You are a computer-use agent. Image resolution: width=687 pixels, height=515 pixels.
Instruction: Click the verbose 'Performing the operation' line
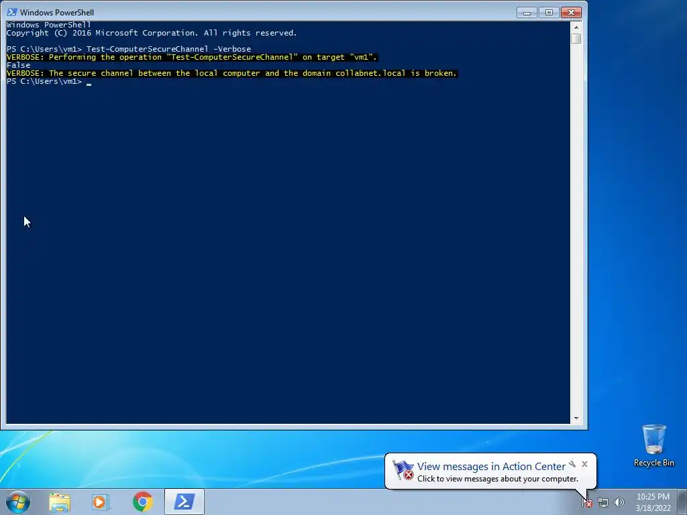192,57
